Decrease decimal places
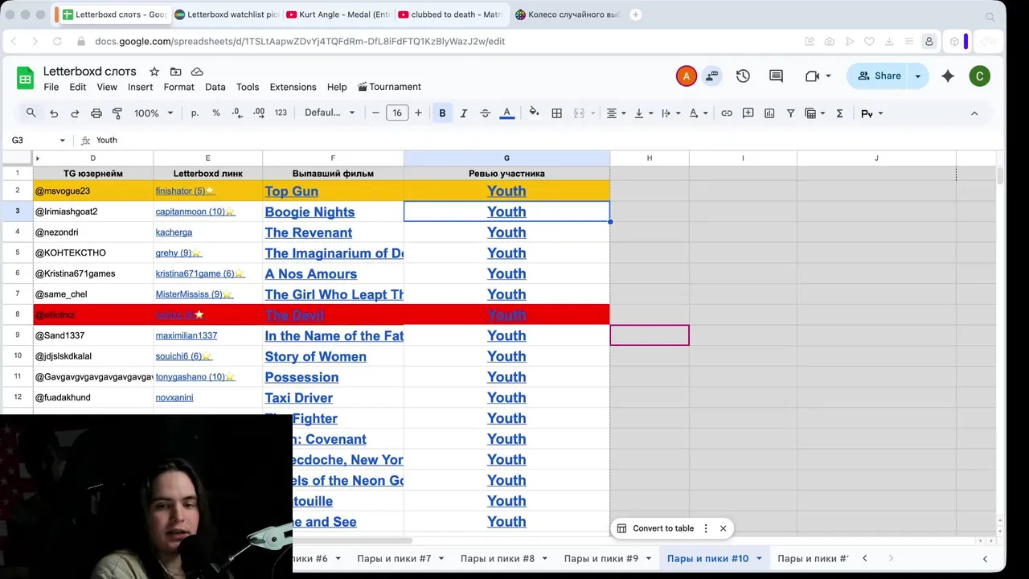Screen dimensions: 1029x579 point(237,113)
